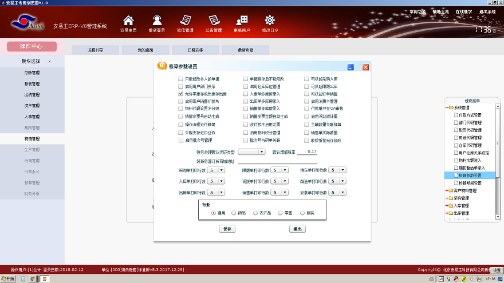Select 总账管理 in left sidebar
Image resolution: width=504 pixels, height=283 pixels.
tap(32, 73)
